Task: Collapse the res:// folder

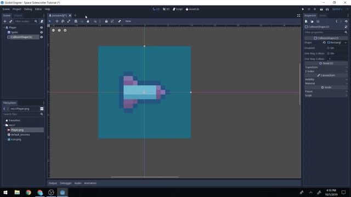Action: click(4, 125)
